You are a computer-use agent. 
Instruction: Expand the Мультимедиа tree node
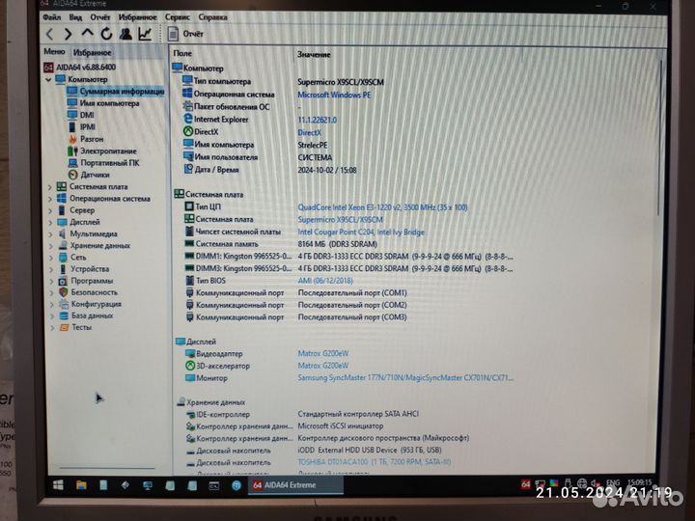click(50, 234)
